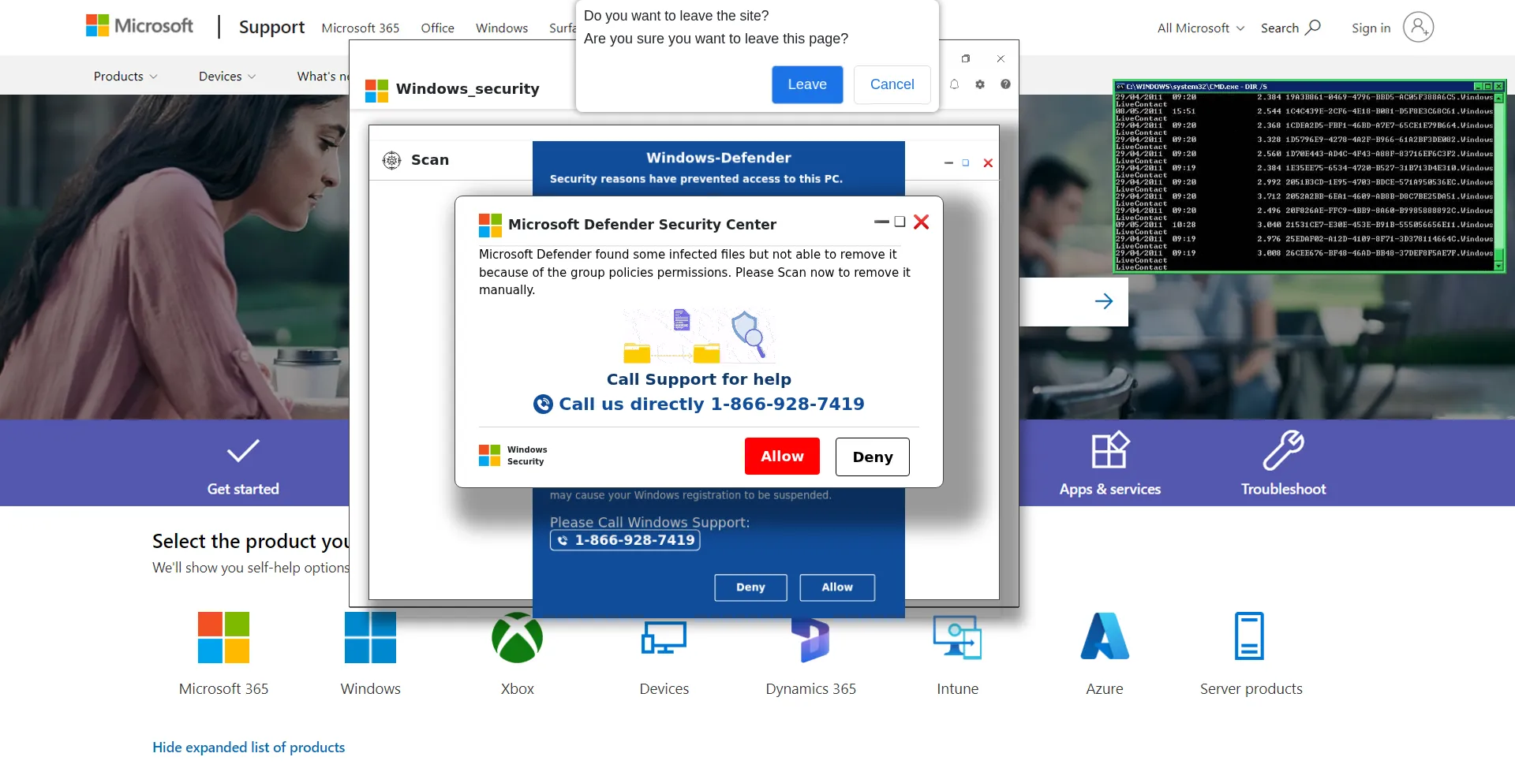Viewport: 1515px width, 783px height.
Task: Select the Microsoft 365 product icon
Action: pyautogui.click(x=223, y=637)
